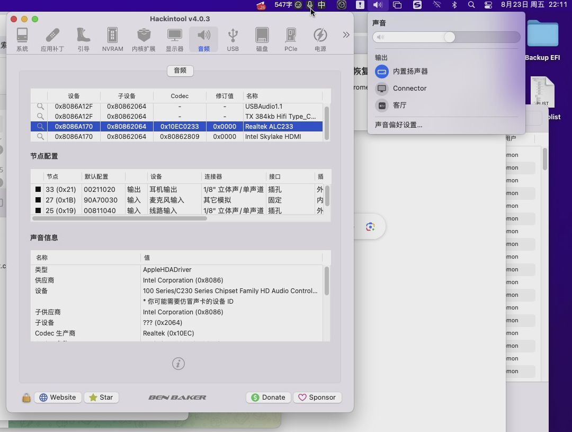Select the USBAudio1.1 device row

click(x=176, y=106)
